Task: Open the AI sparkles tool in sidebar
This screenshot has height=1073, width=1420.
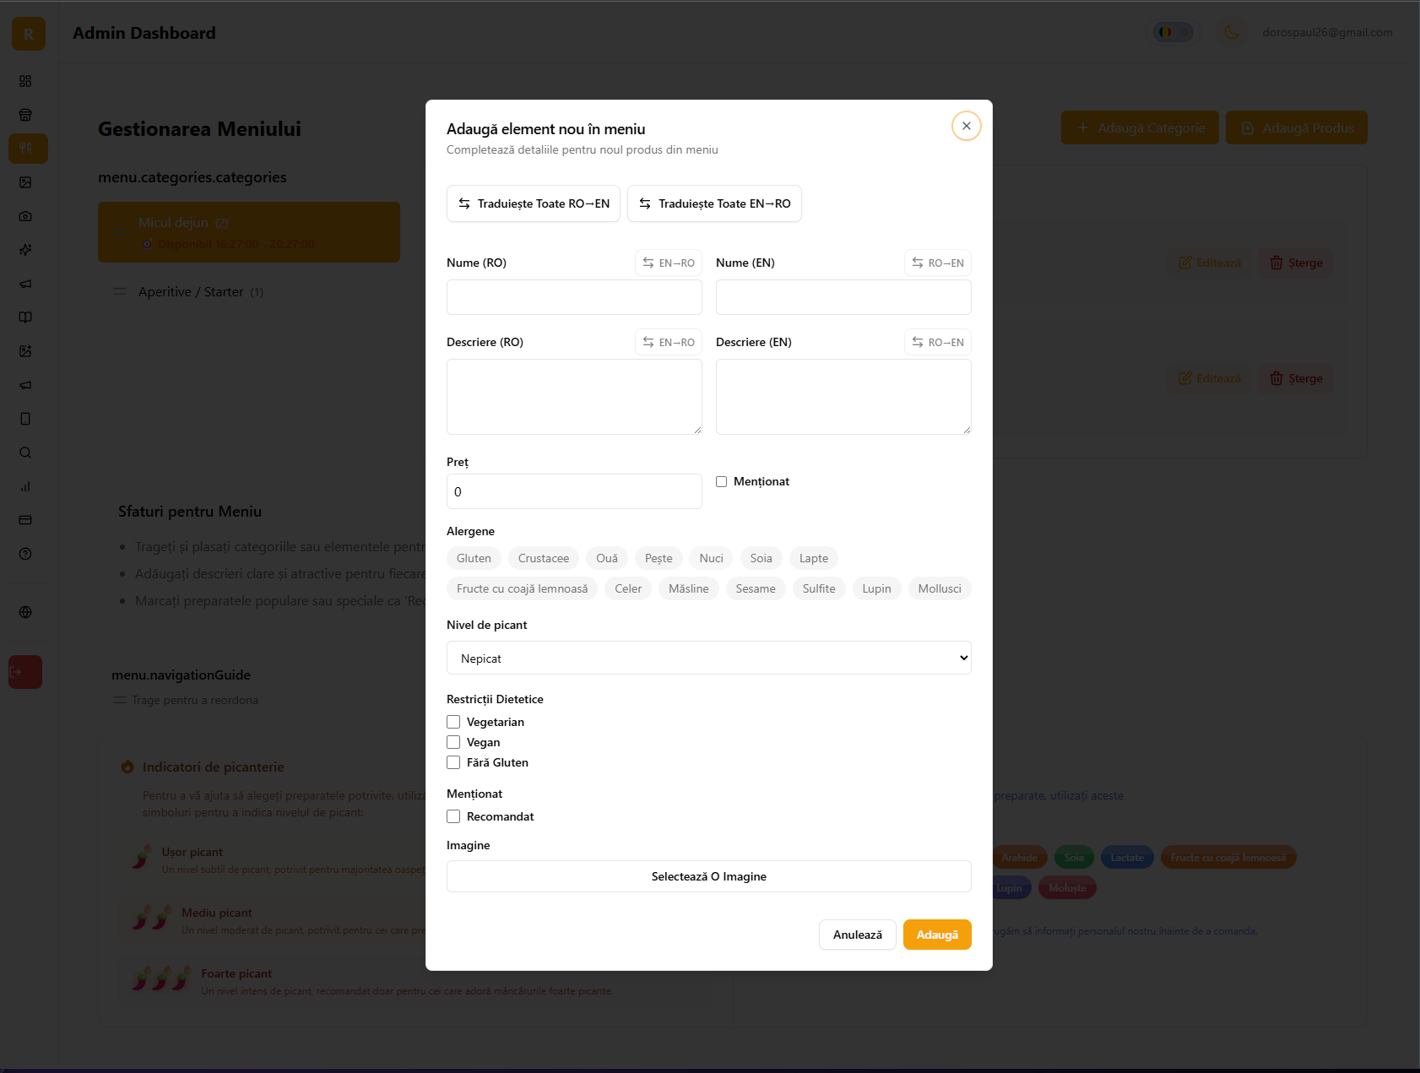Action: coord(25,250)
